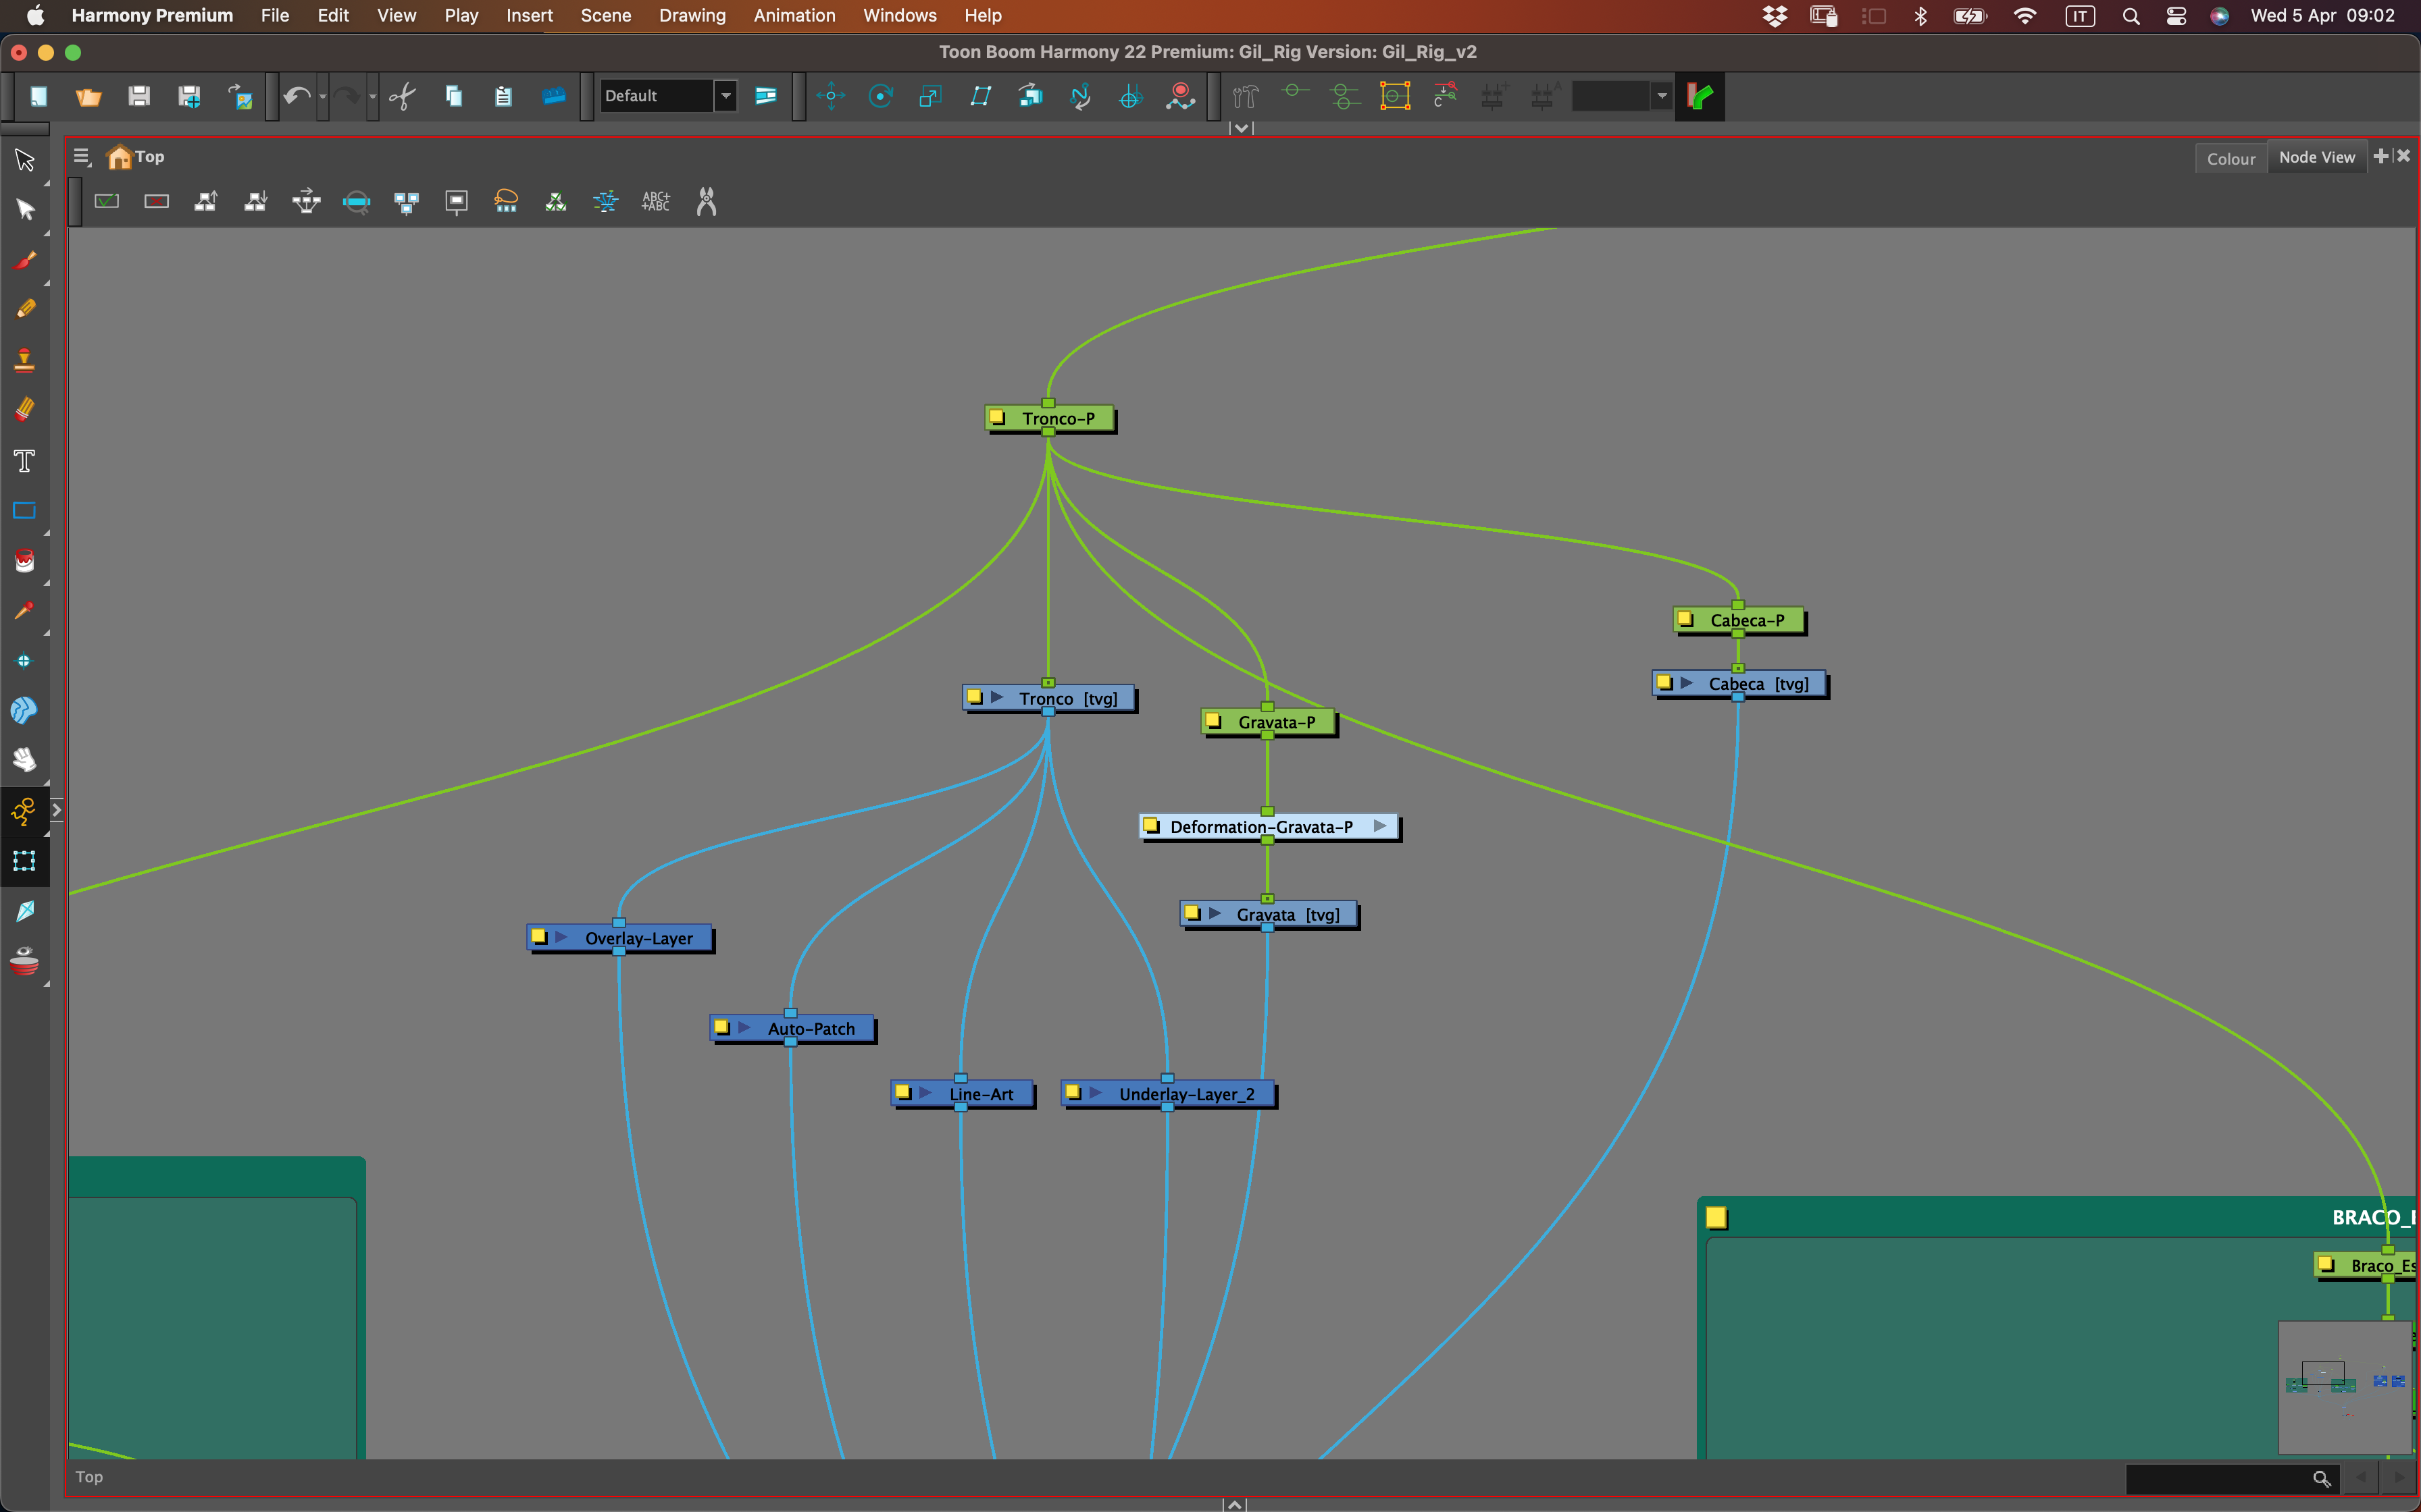
Task: Click the Rename Nodes ABC+ icon
Action: pos(655,201)
